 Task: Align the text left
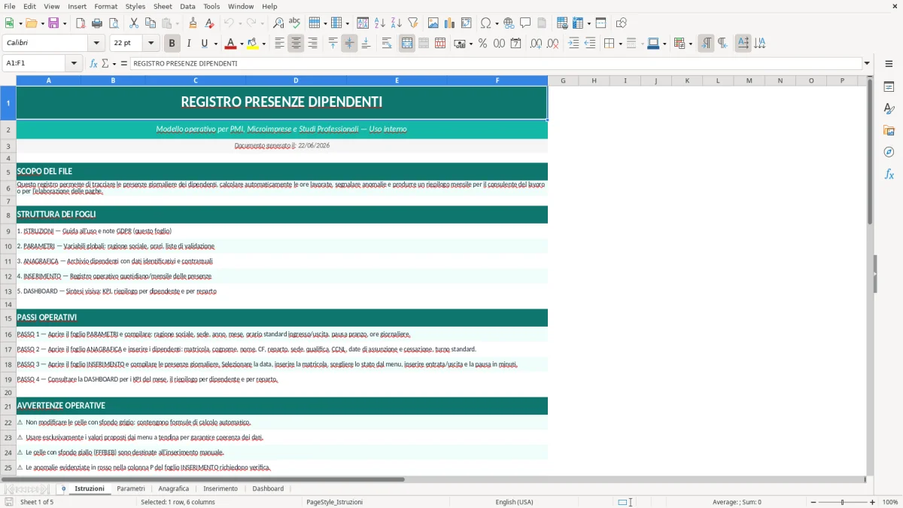pyautogui.click(x=280, y=44)
